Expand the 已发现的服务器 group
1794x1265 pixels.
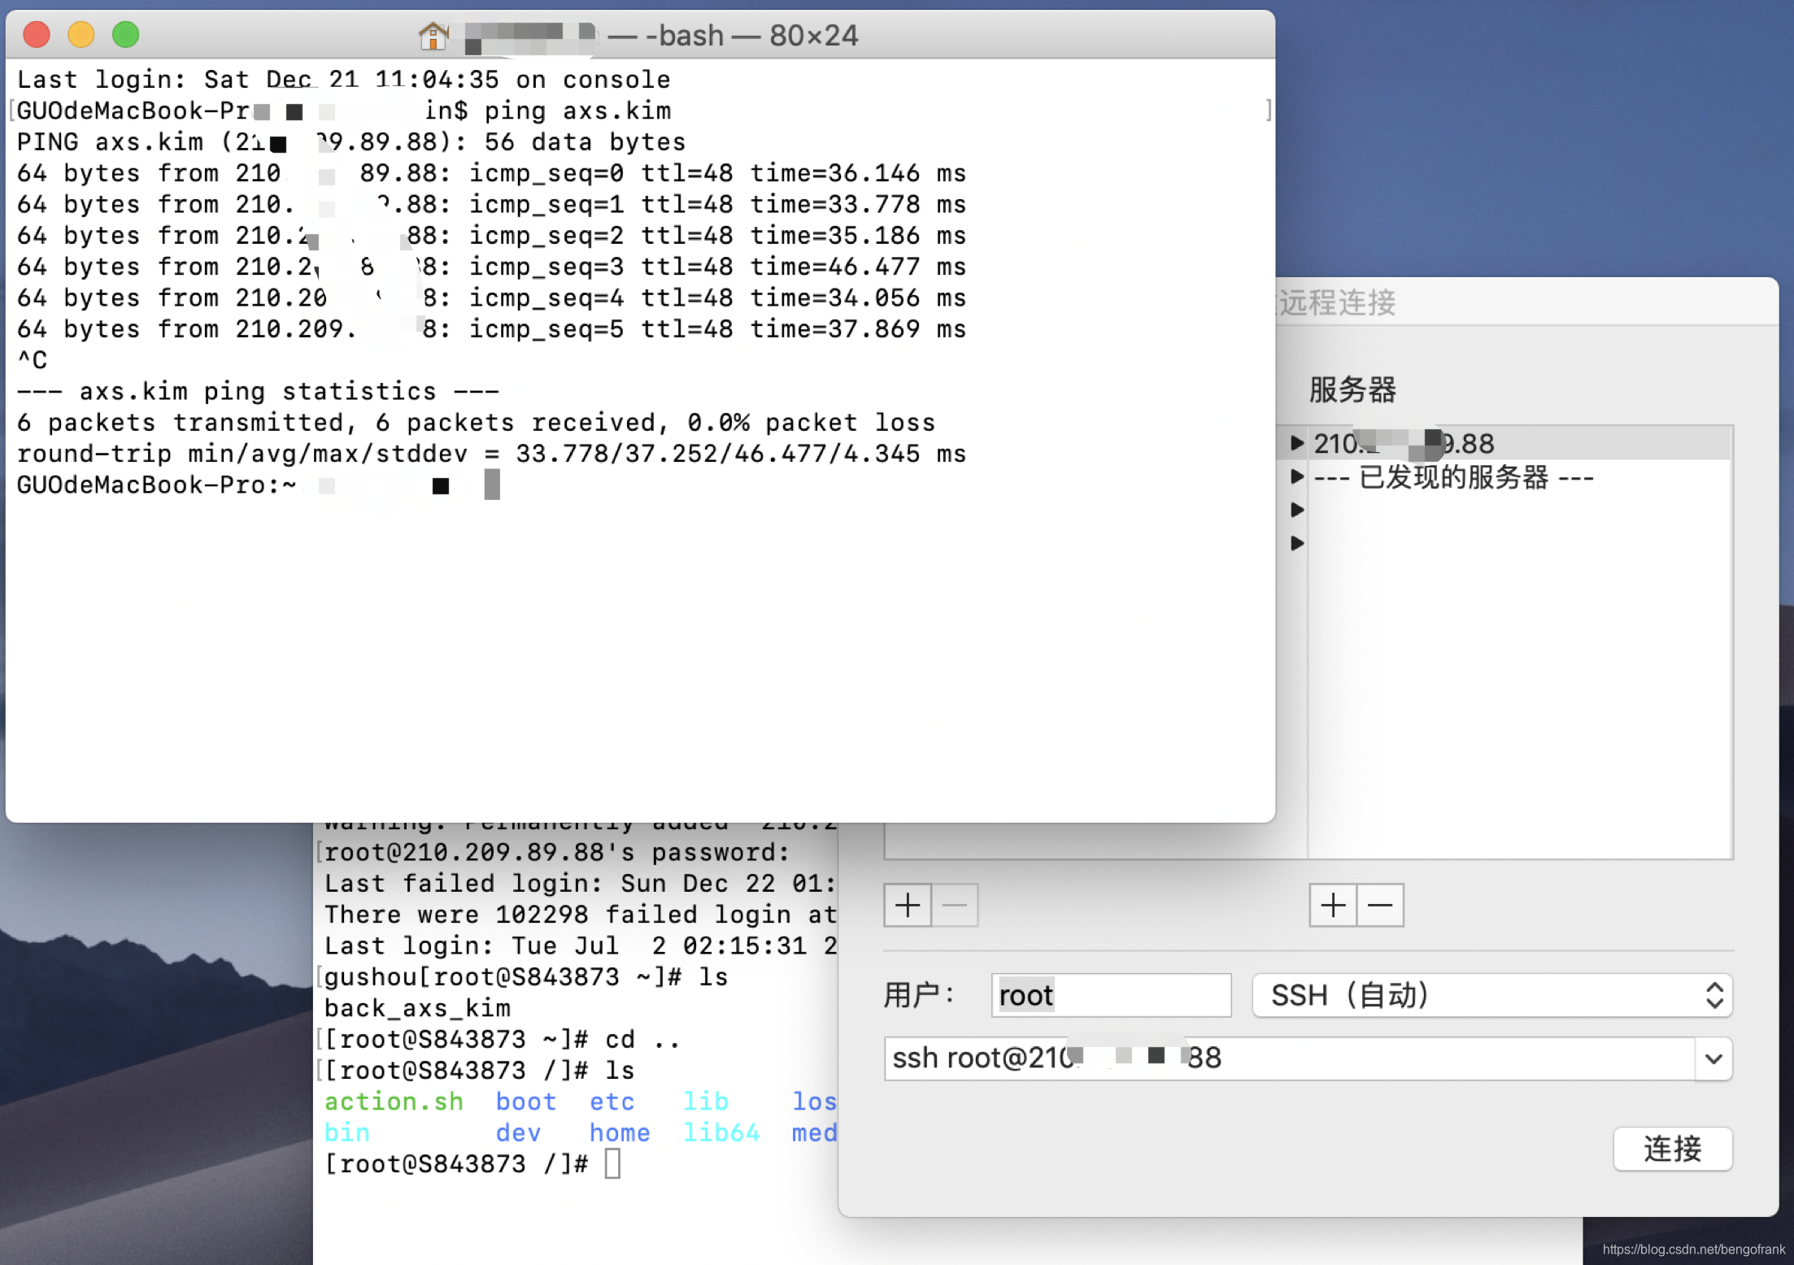(x=1297, y=476)
